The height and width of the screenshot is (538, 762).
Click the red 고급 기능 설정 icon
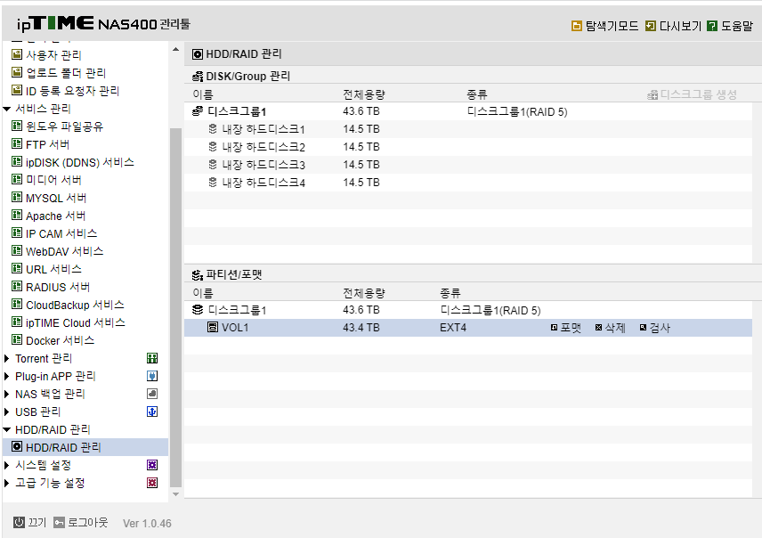(x=152, y=483)
